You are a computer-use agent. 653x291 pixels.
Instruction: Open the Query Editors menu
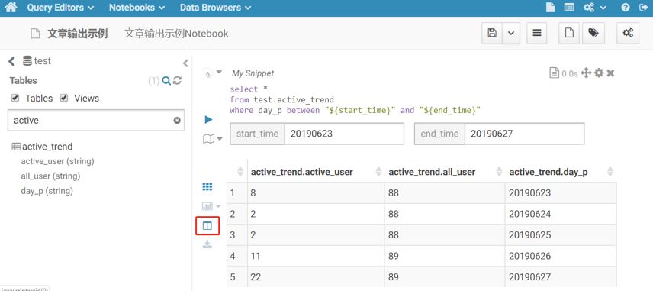[60, 8]
